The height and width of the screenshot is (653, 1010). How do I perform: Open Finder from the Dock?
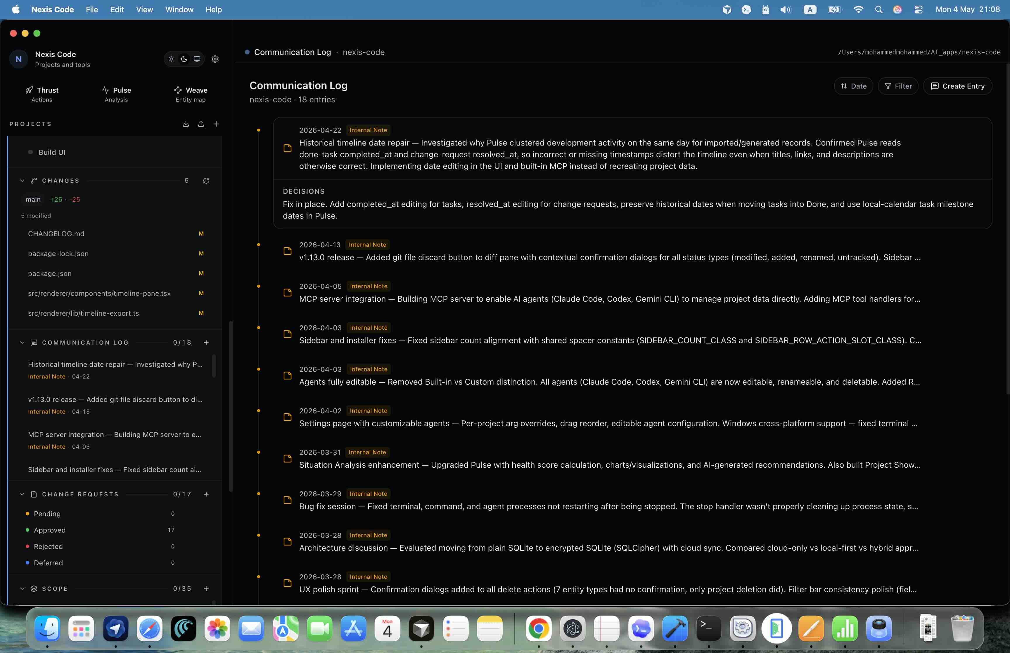[47, 628]
